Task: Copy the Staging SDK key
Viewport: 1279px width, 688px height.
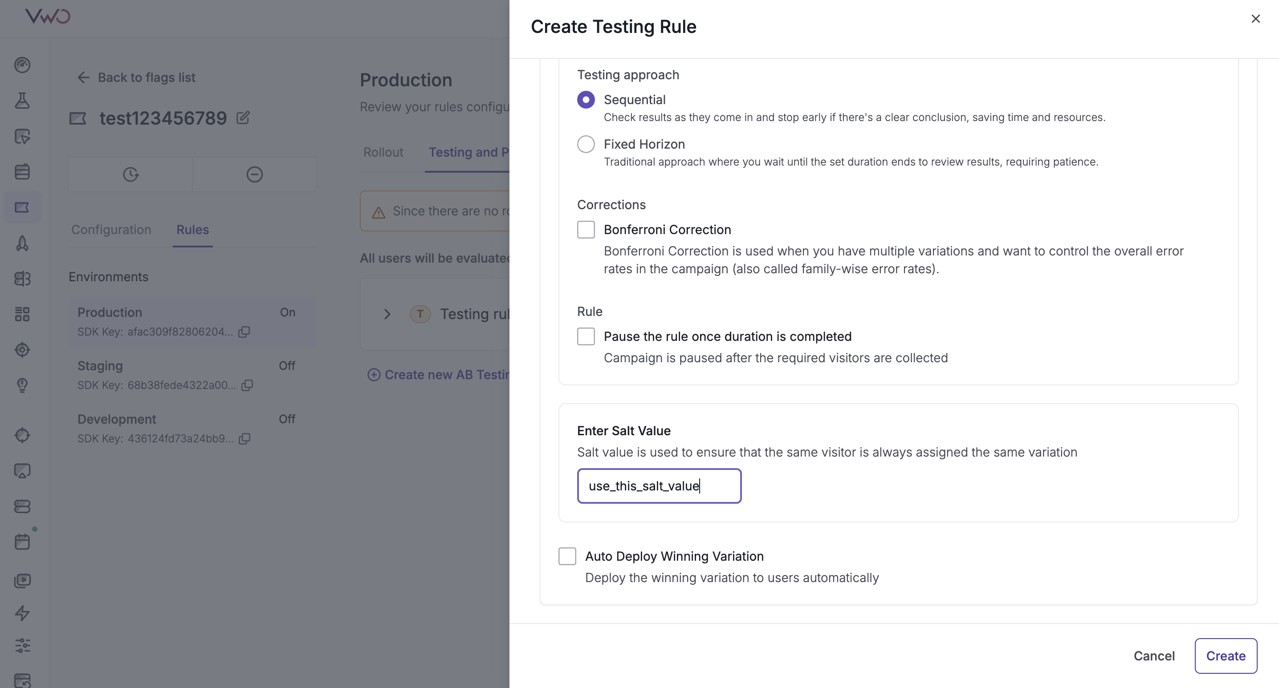Action: pos(247,385)
